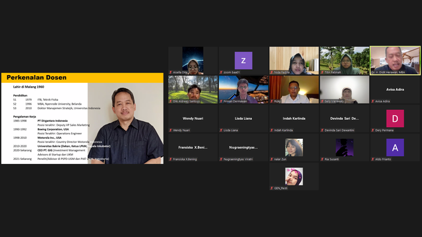Select Dr. Ir. Didit Herawan's active speaker video
This screenshot has height=237, width=422.
(395, 61)
